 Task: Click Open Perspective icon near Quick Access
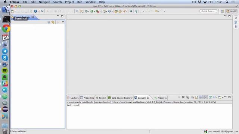point(223,11)
